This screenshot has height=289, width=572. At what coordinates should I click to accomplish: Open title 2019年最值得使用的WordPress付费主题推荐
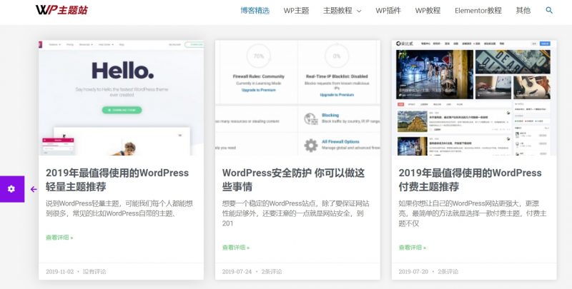(x=470, y=179)
